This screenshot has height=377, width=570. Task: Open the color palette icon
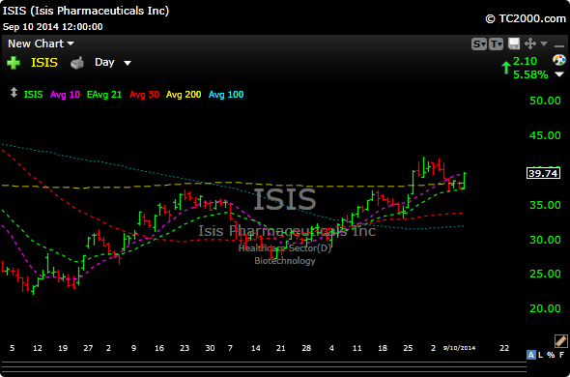tap(559, 60)
